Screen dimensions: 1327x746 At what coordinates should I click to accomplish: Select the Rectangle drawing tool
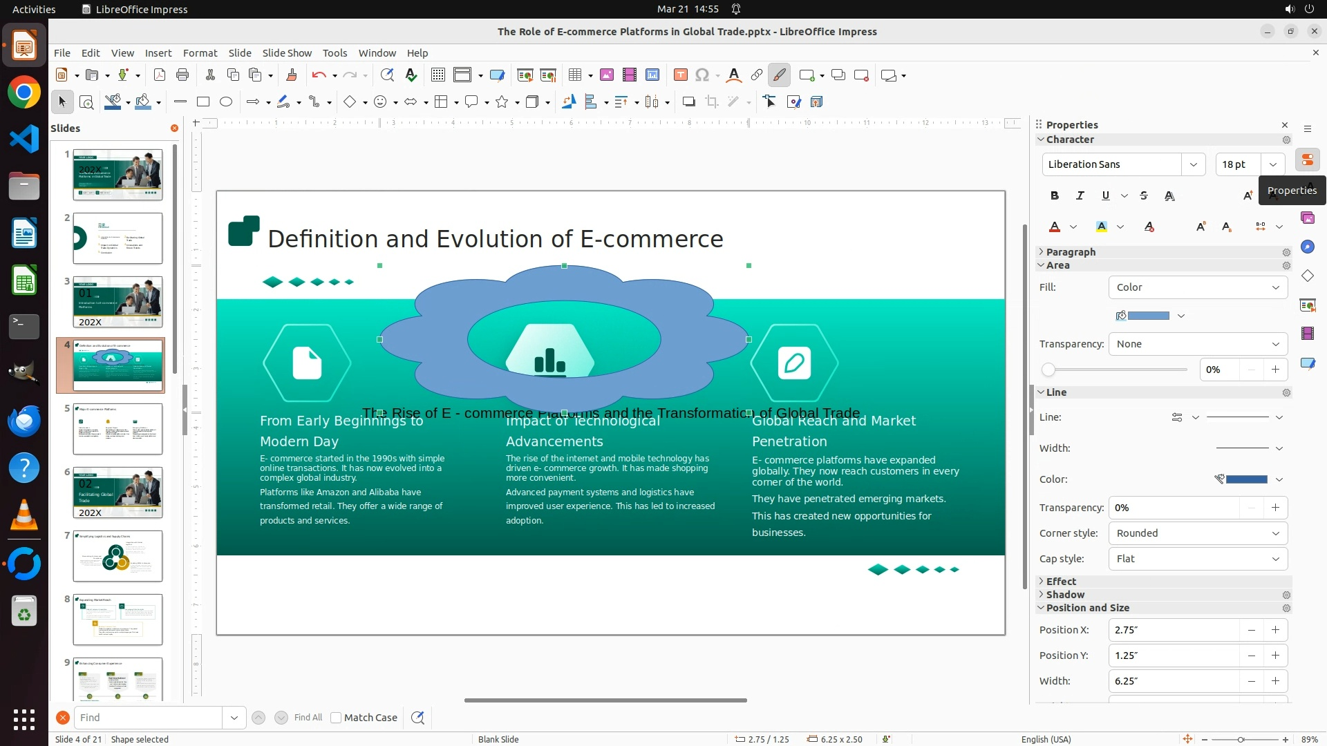pos(203,102)
